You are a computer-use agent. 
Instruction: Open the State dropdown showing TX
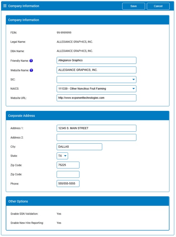[62, 156]
